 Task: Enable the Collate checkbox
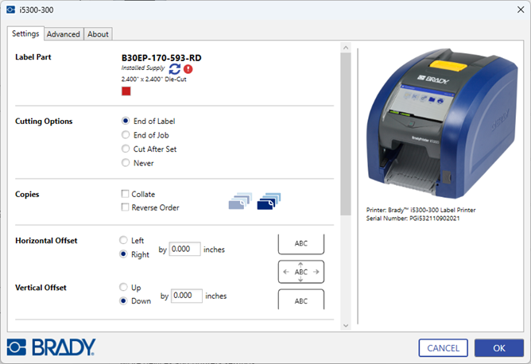tap(126, 194)
